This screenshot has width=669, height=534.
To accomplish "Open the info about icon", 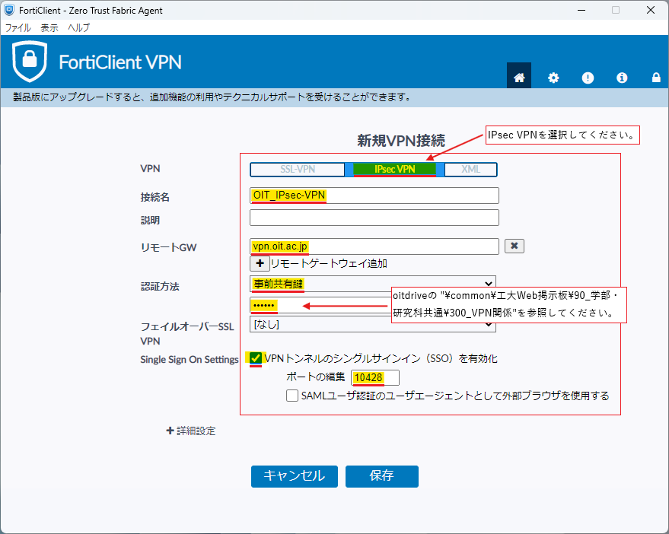I will (622, 78).
